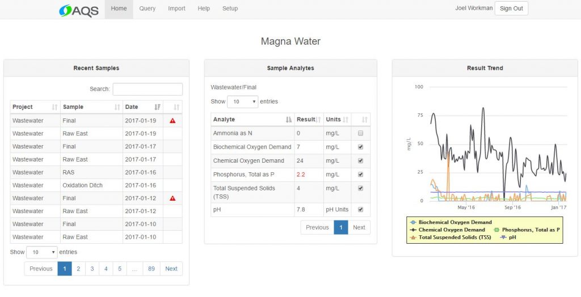Open Sample Analytes show entries dropdown
The height and width of the screenshot is (297, 581).
[x=243, y=101]
